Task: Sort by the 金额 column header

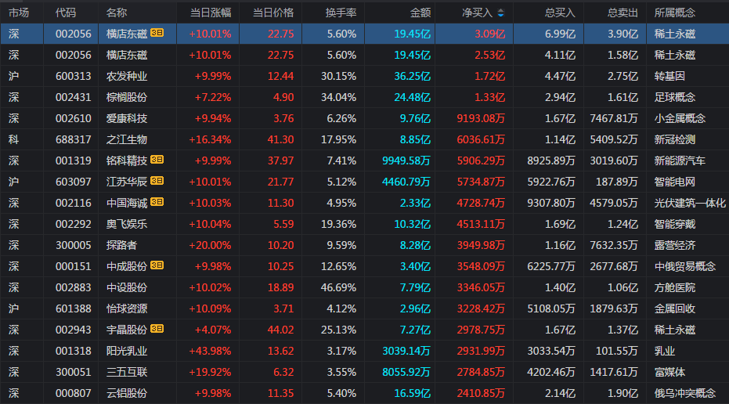Action: tap(420, 13)
